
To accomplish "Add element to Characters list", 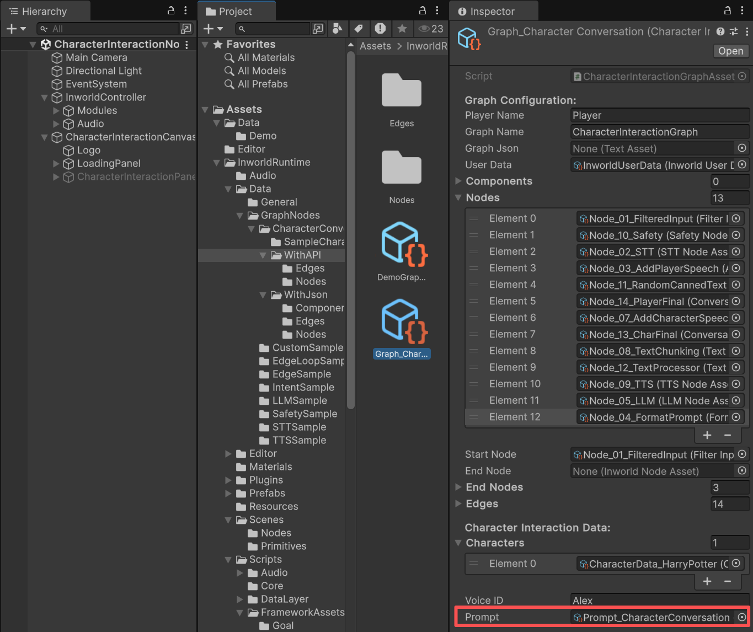I will (x=707, y=581).
